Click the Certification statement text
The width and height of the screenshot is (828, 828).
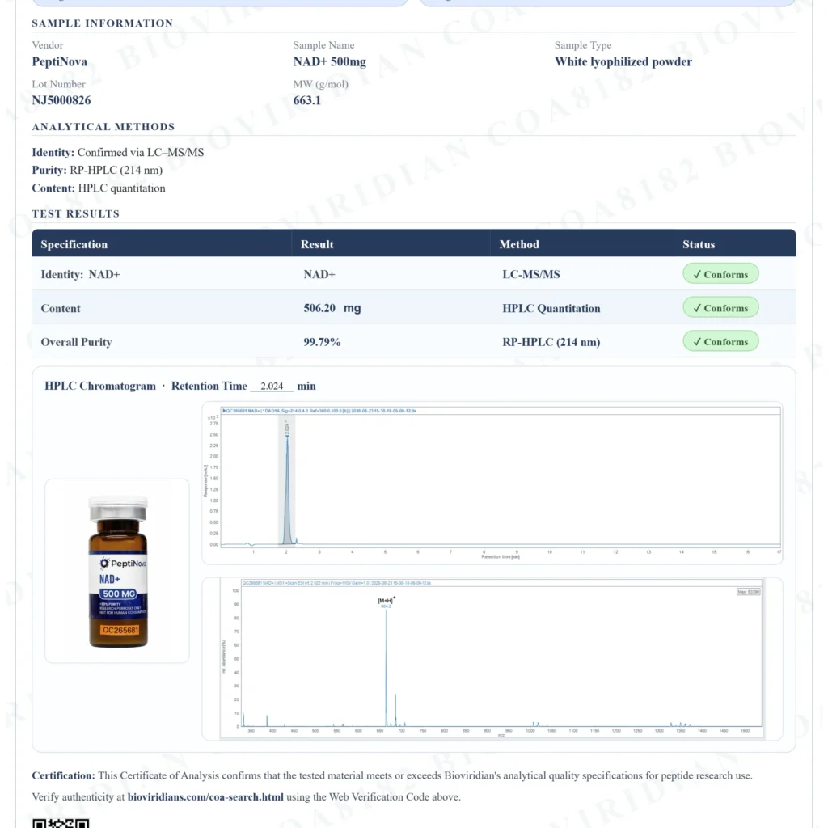point(392,775)
